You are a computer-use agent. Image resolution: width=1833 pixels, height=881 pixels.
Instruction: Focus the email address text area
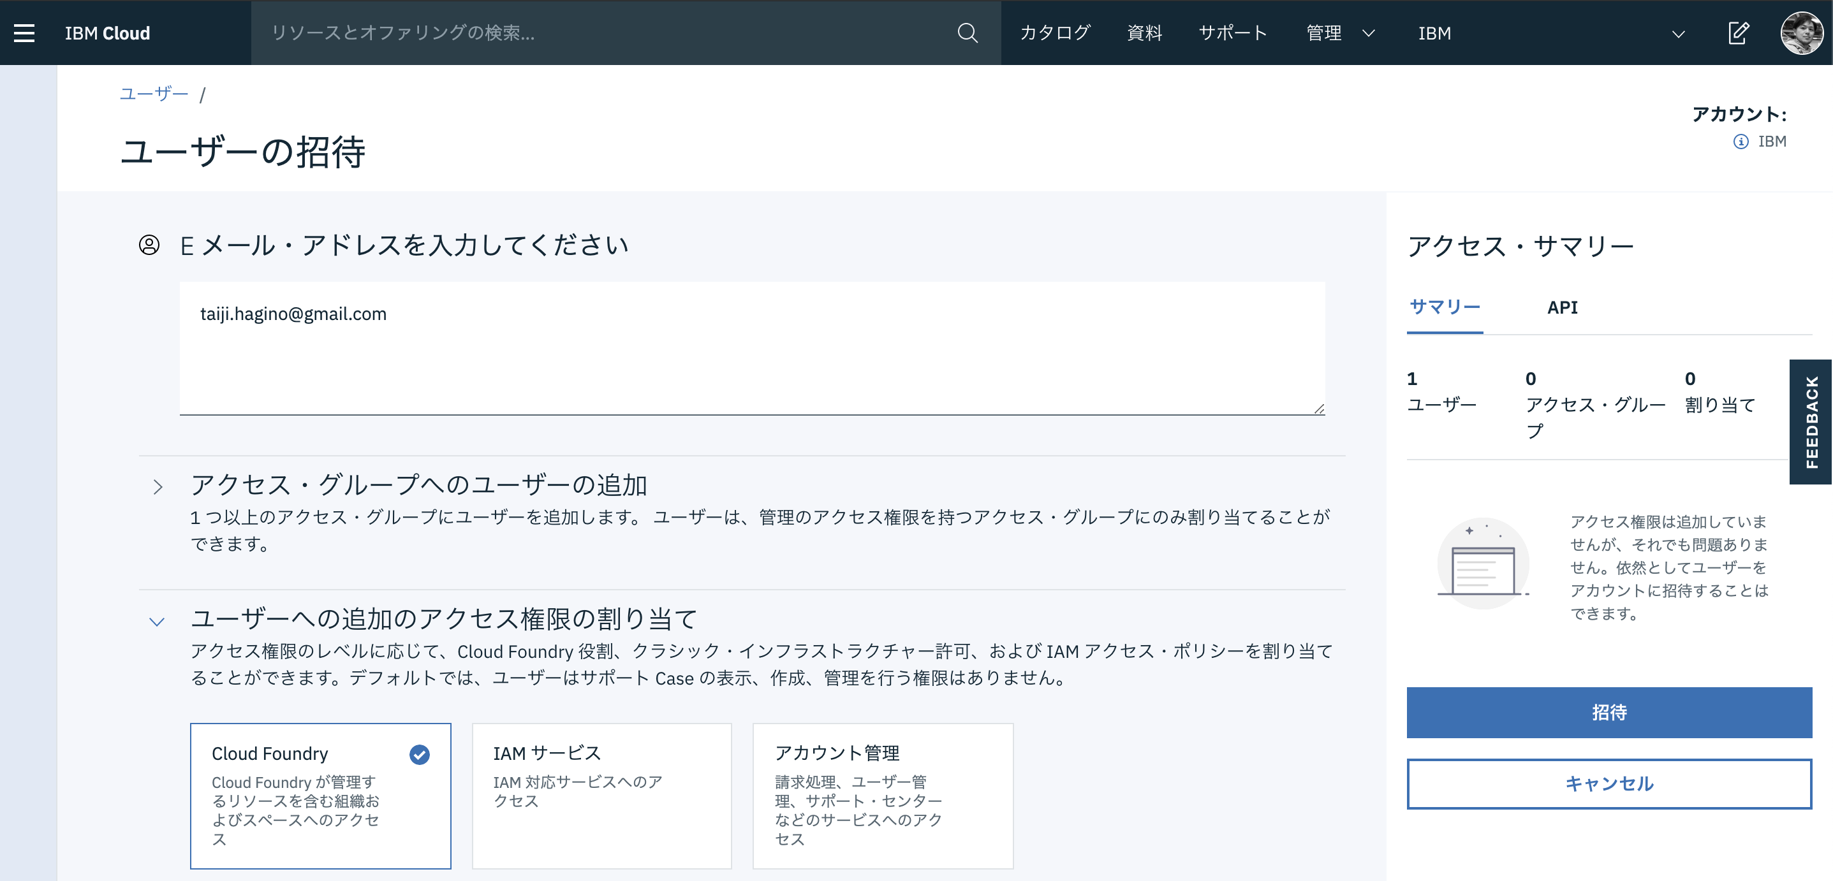[752, 349]
